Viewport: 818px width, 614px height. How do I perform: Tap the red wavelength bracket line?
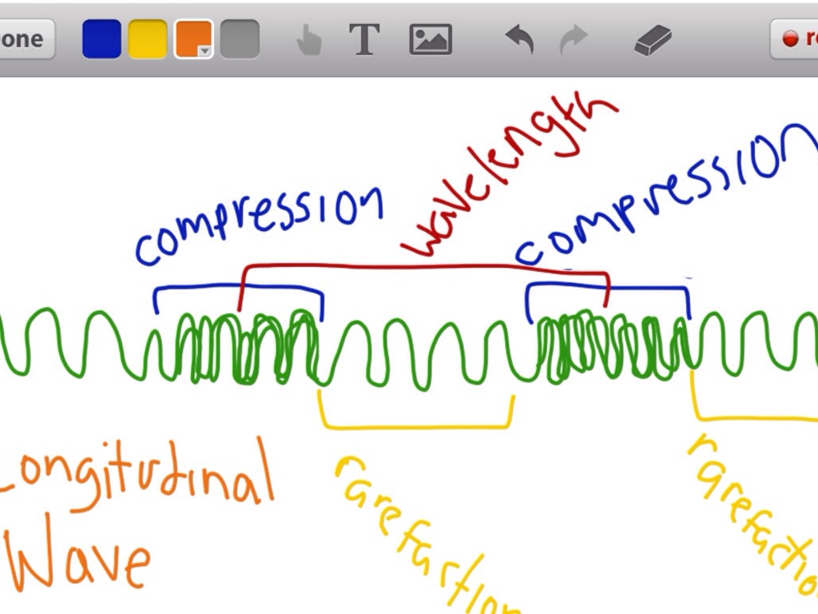click(423, 267)
